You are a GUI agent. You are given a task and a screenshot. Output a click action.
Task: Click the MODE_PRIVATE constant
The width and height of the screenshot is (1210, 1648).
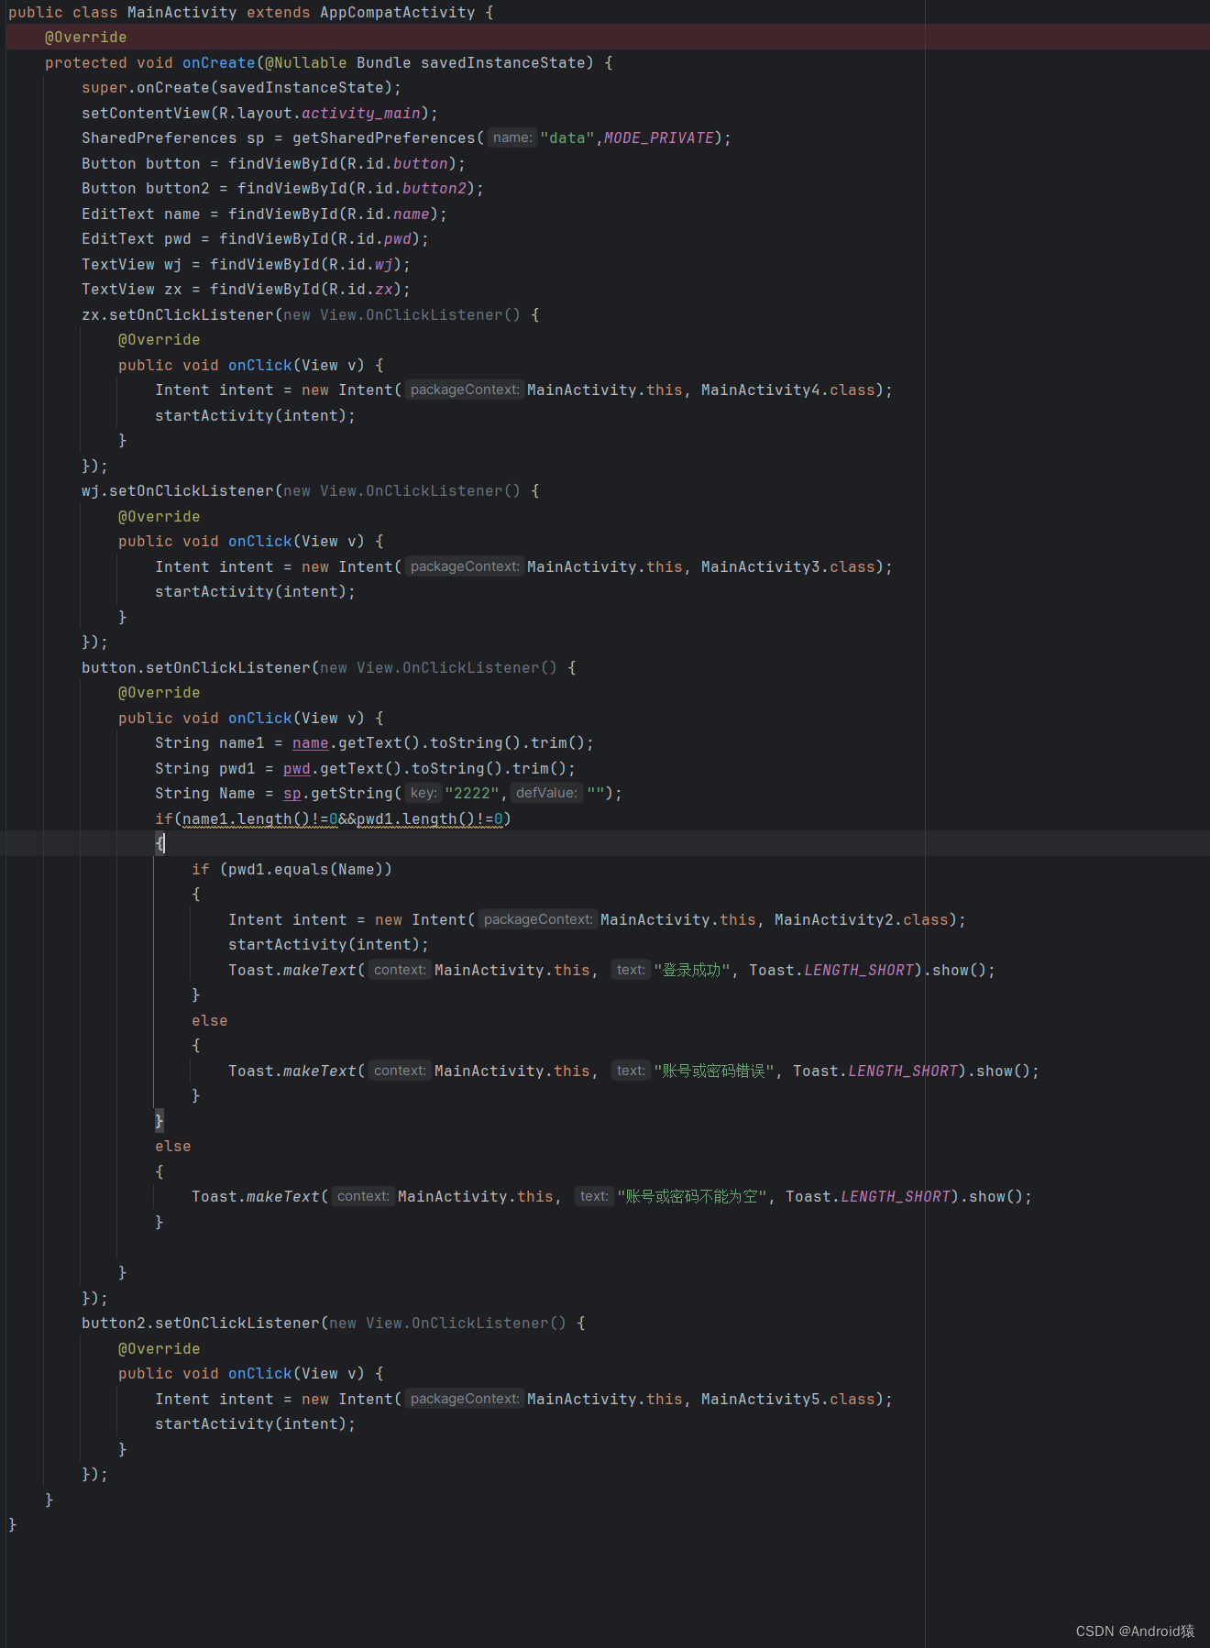658,138
